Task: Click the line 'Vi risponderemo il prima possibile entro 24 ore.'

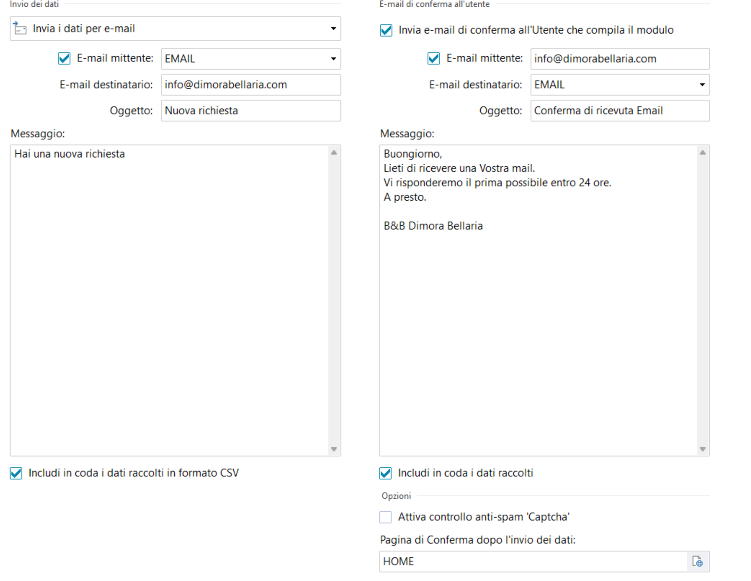Action: point(497,182)
